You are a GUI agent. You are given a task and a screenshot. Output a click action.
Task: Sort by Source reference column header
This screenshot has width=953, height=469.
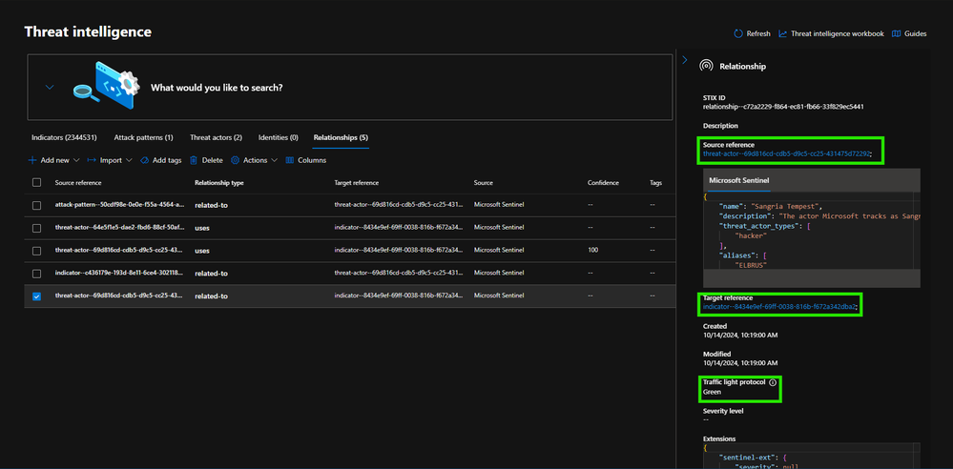pos(78,182)
